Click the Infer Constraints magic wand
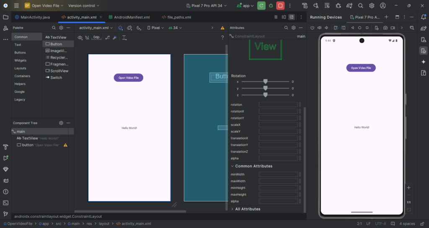This screenshot has width=429, height=228. [115, 37]
